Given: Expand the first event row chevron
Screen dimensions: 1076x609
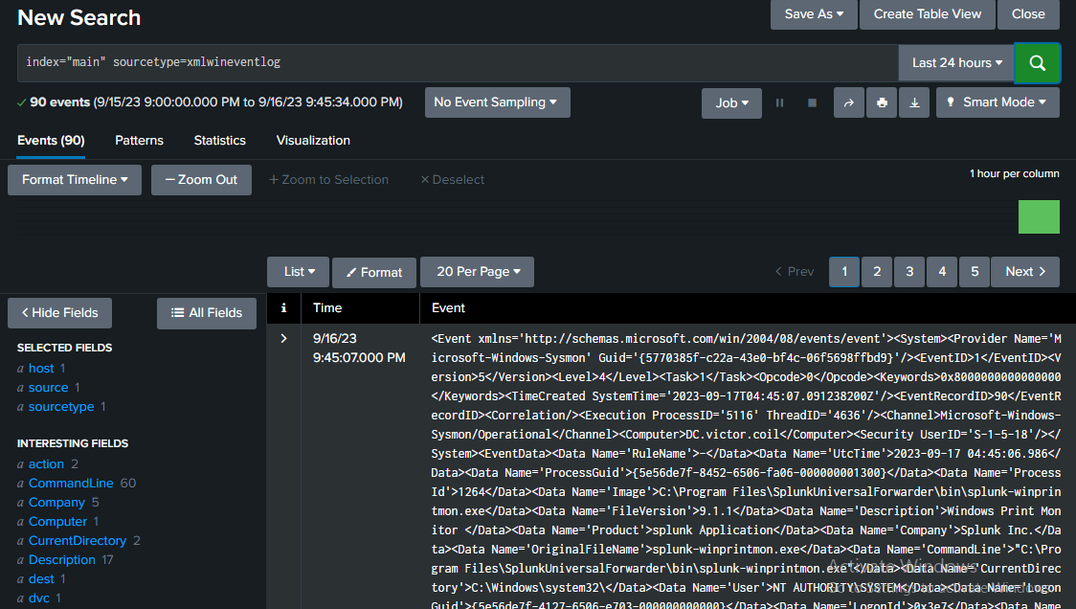Looking at the screenshot, I should tap(283, 338).
